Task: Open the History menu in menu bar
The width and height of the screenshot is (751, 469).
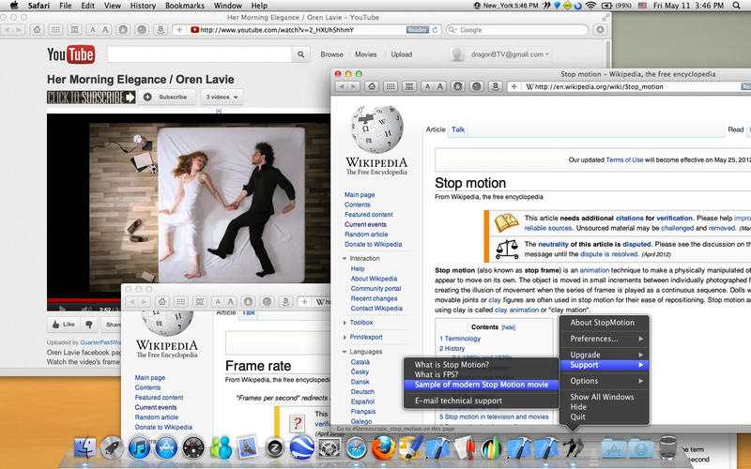Action: [143, 6]
